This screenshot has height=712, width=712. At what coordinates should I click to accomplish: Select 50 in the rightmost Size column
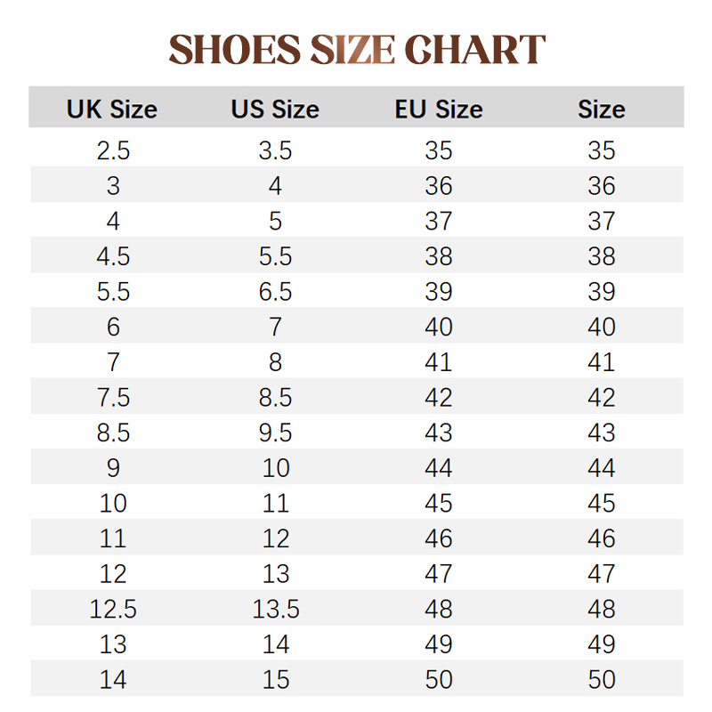coord(602,680)
